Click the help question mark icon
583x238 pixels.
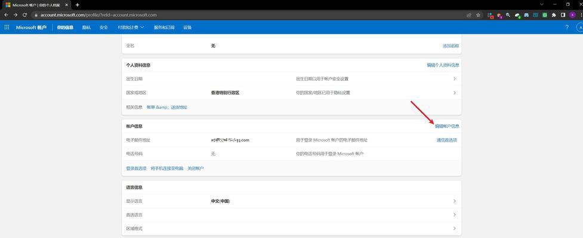click(567, 27)
